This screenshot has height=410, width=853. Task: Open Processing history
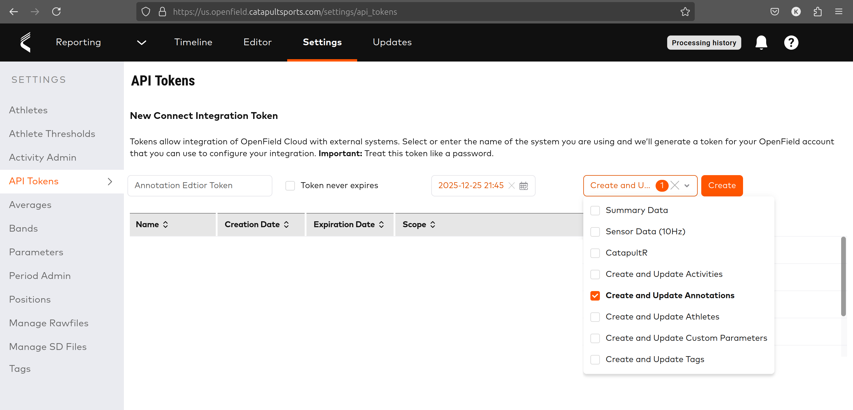pyautogui.click(x=704, y=42)
